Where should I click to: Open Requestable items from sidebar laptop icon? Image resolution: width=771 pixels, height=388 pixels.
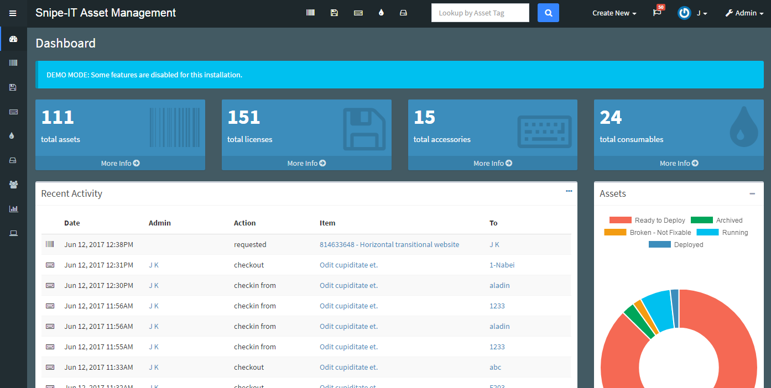[13, 233]
